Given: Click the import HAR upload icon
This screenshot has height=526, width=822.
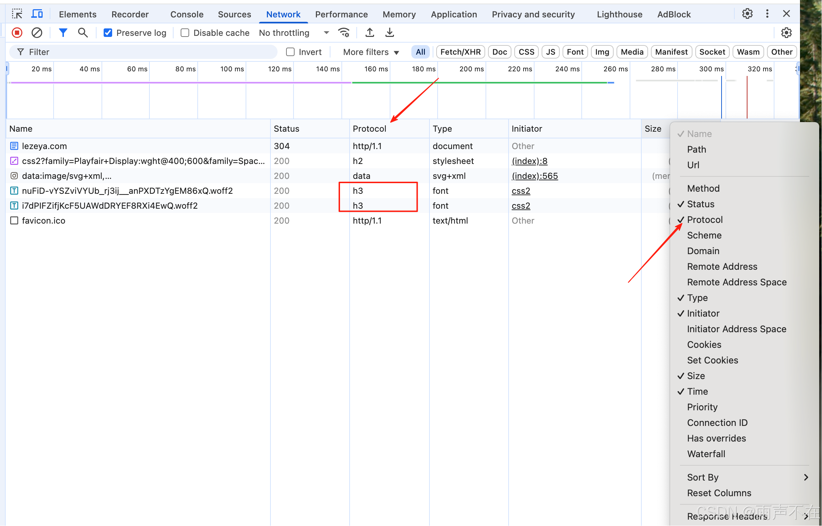Looking at the screenshot, I should [x=369, y=33].
